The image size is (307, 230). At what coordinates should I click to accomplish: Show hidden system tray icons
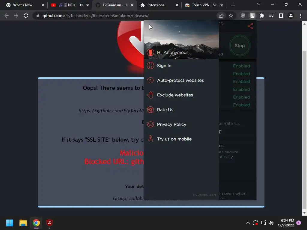pyautogui.click(x=248, y=223)
